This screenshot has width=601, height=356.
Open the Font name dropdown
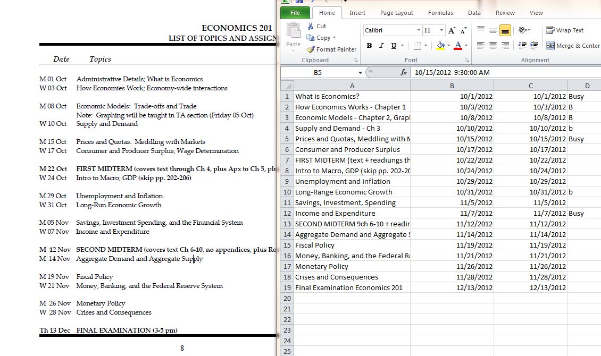419,30
